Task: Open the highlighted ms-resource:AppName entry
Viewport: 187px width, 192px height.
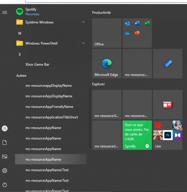Action: click(51, 159)
